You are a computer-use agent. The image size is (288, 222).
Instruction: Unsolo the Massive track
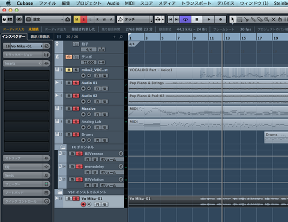(76, 109)
